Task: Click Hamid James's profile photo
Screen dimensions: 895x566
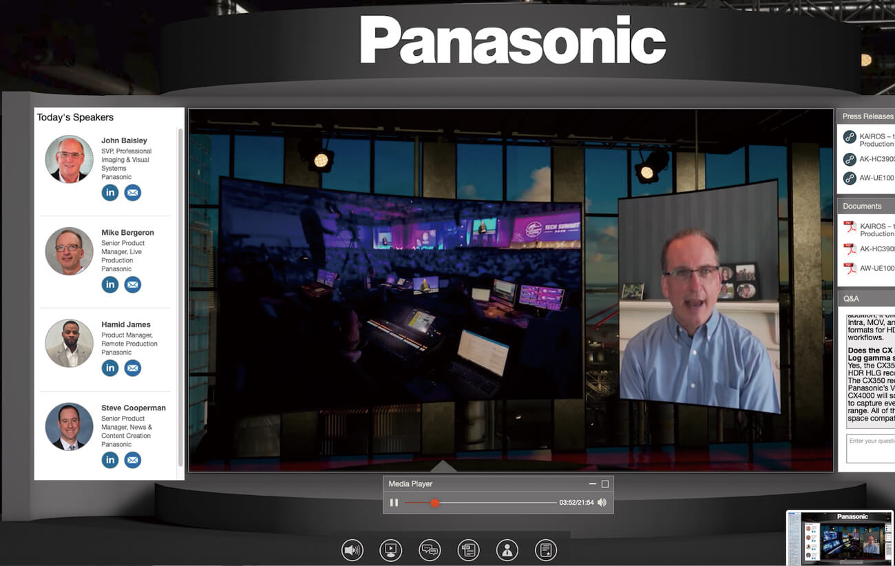Action: click(x=70, y=343)
